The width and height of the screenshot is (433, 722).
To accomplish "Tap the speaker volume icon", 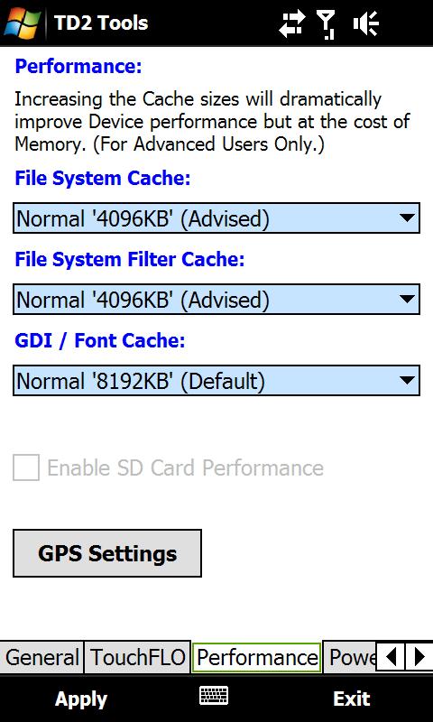I will click(x=366, y=23).
